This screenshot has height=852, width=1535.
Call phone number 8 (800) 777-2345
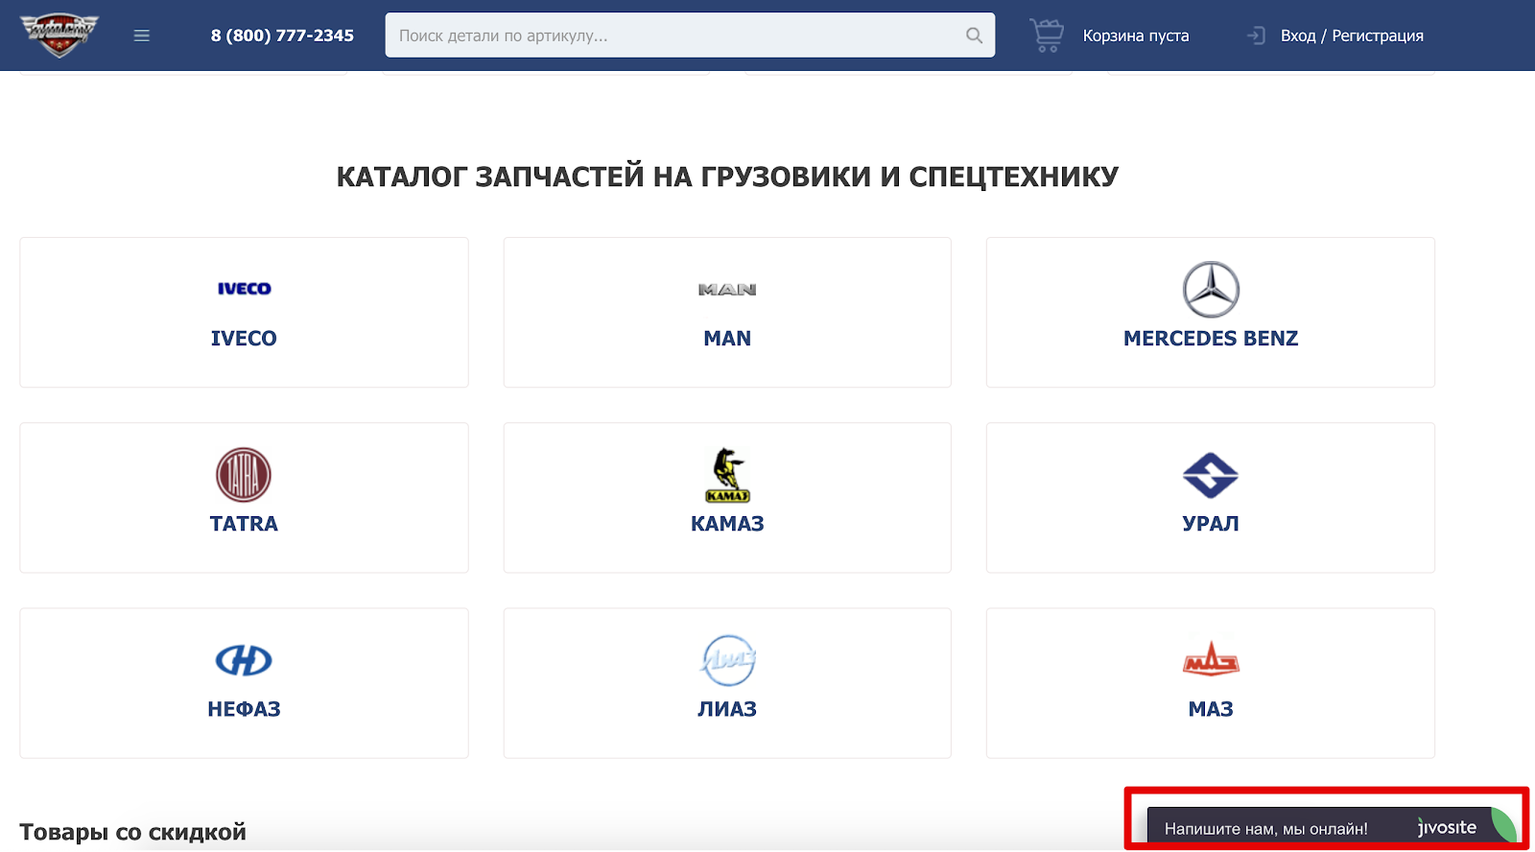point(282,35)
